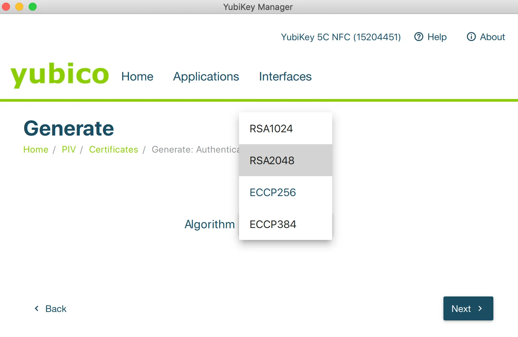Go Back to the previous page

51,309
